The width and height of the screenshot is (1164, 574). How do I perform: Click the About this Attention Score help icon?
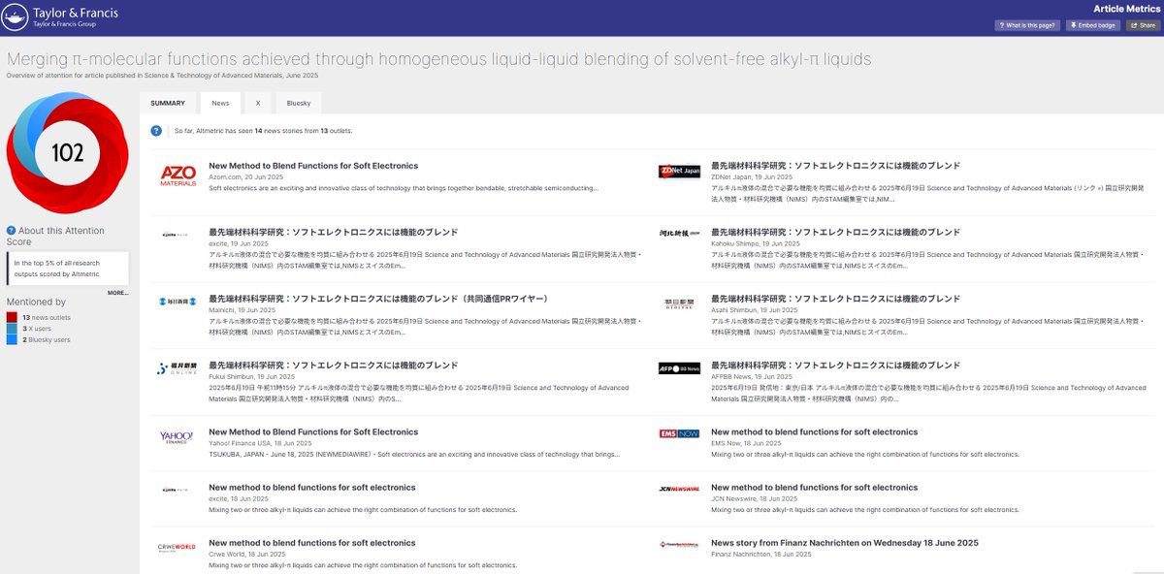click(x=12, y=231)
